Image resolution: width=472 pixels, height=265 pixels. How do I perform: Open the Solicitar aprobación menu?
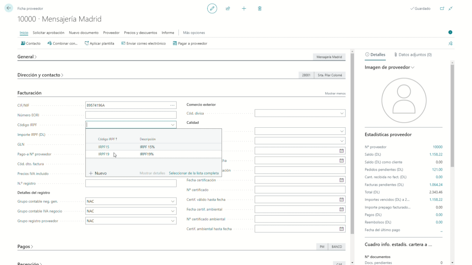(x=48, y=33)
